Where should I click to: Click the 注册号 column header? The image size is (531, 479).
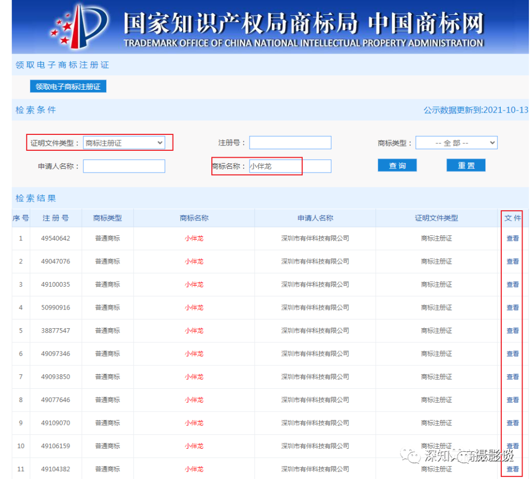point(56,218)
